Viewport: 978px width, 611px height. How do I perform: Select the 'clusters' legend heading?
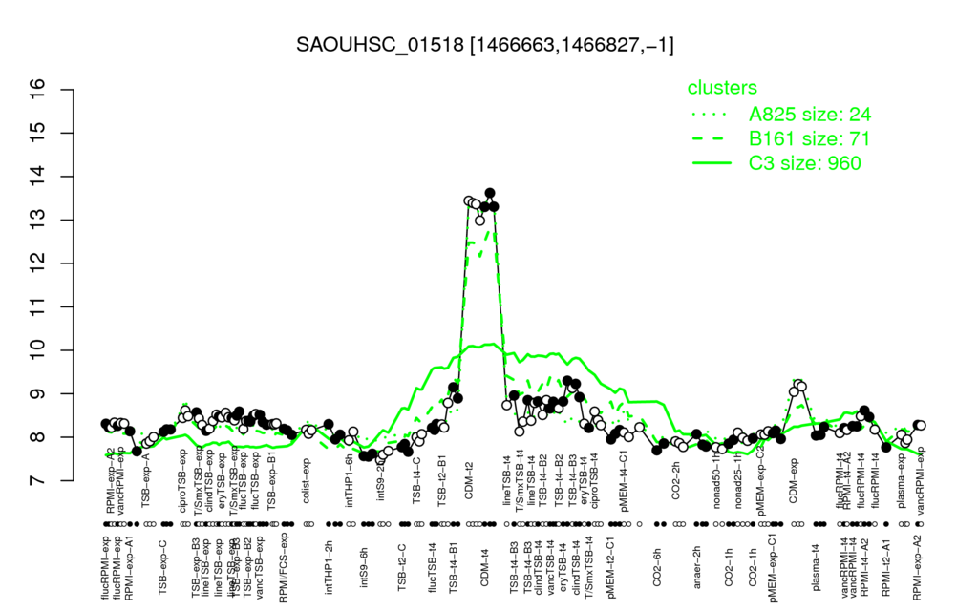click(722, 88)
